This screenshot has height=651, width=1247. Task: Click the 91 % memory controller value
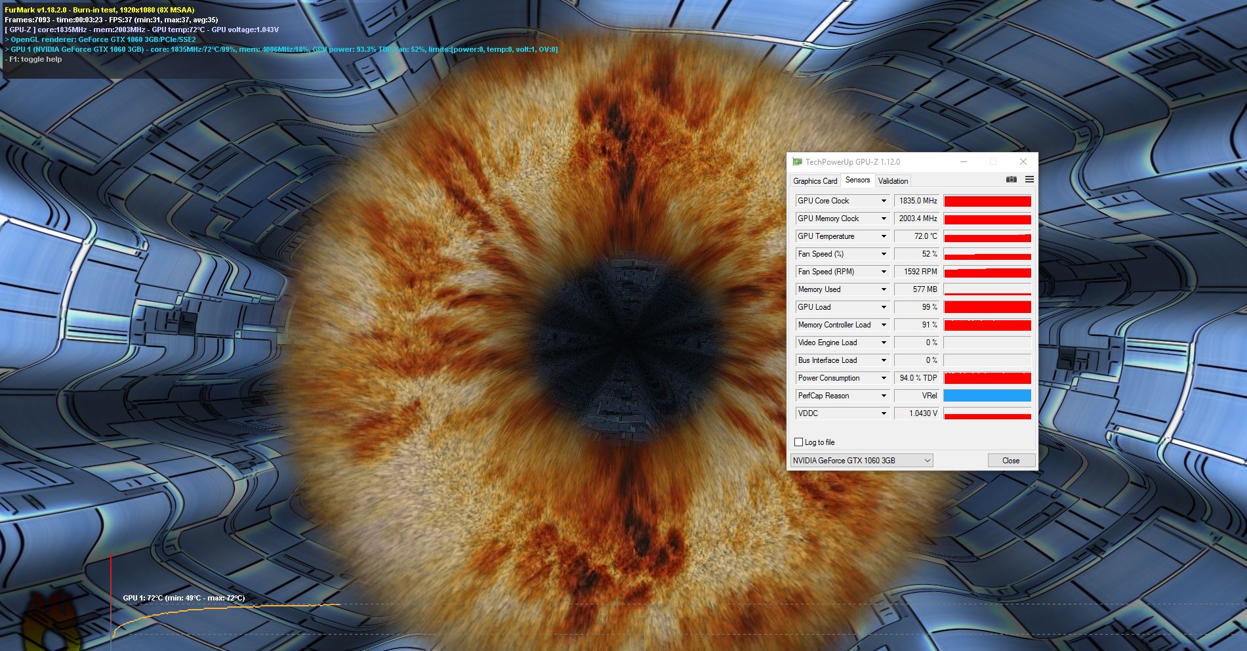917,325
